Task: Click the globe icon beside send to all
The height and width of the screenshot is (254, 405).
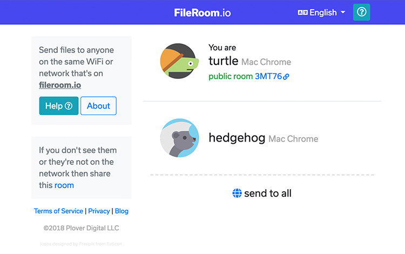Action: coord(237,193)
